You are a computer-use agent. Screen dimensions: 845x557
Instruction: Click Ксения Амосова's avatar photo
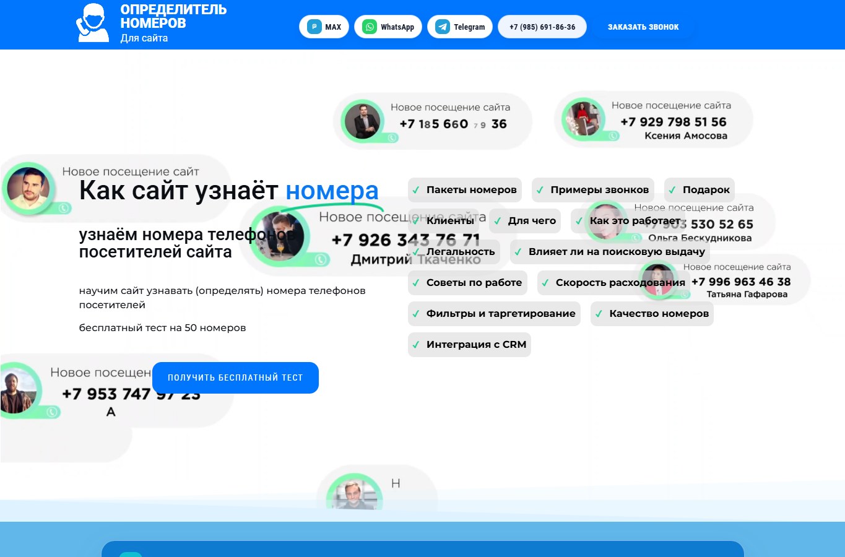coord(583,119)
